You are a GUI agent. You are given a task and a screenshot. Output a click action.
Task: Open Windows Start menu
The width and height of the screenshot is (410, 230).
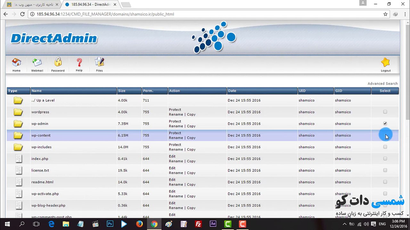click(7, 224)
